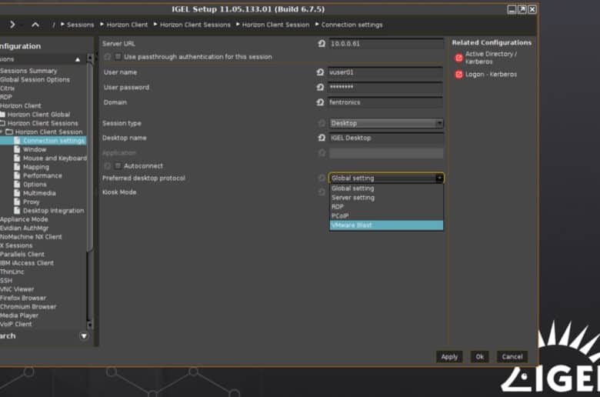Go to Horizon Client Sessions breadcrumb
Screen dimensions: 600x397
(195, 25)
